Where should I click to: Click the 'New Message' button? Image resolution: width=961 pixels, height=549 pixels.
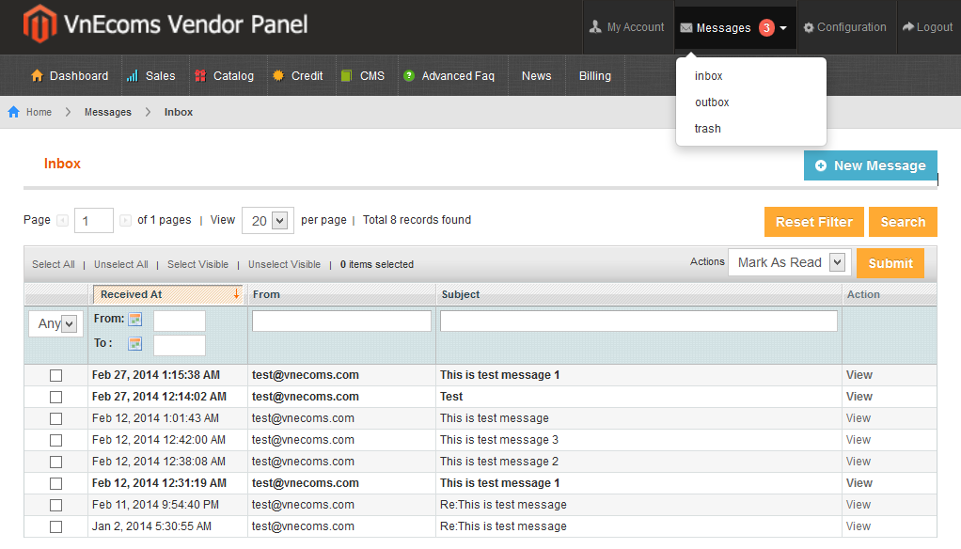(870, 165)
